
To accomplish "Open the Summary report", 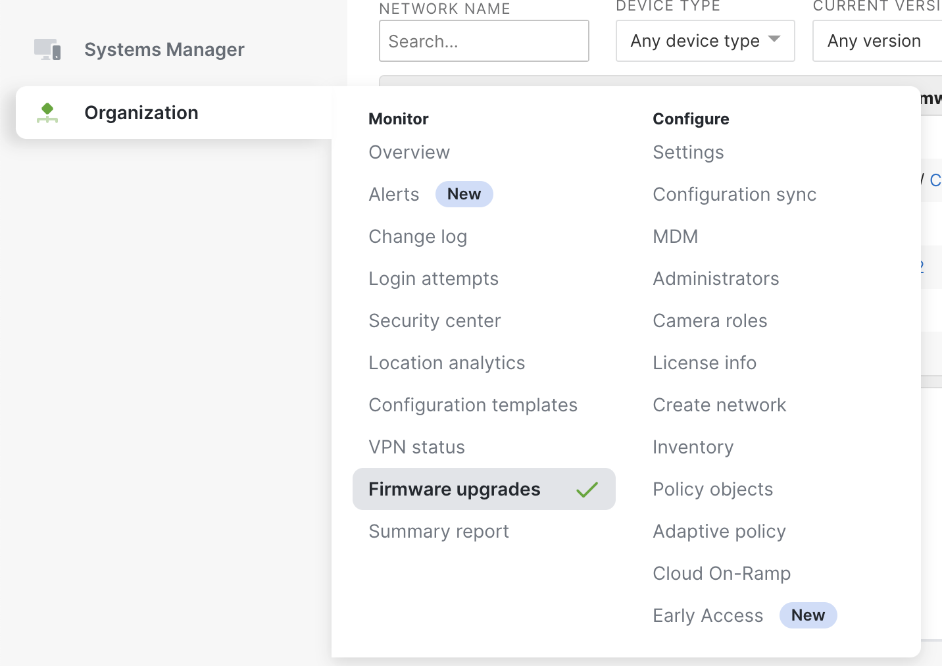I will pyautogui.click(x=439, y=531).
